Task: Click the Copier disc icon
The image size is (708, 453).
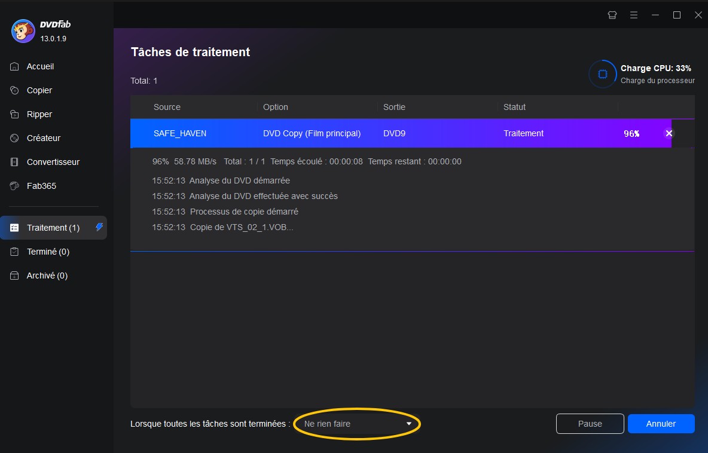Action: (x=14, y=90)
